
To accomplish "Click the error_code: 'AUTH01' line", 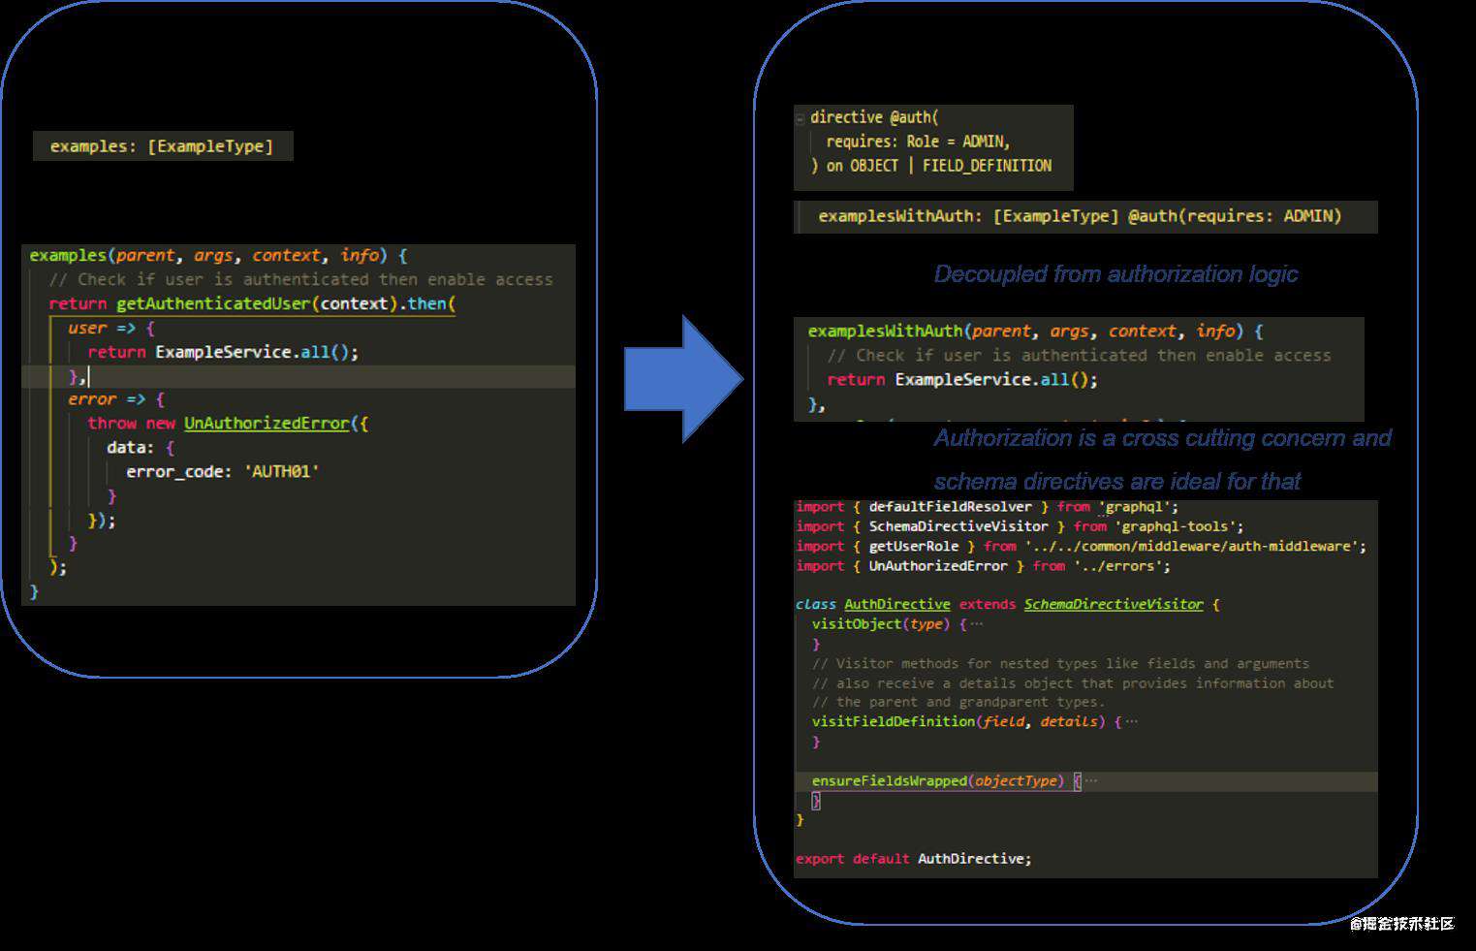I will (x=223, y=472).
